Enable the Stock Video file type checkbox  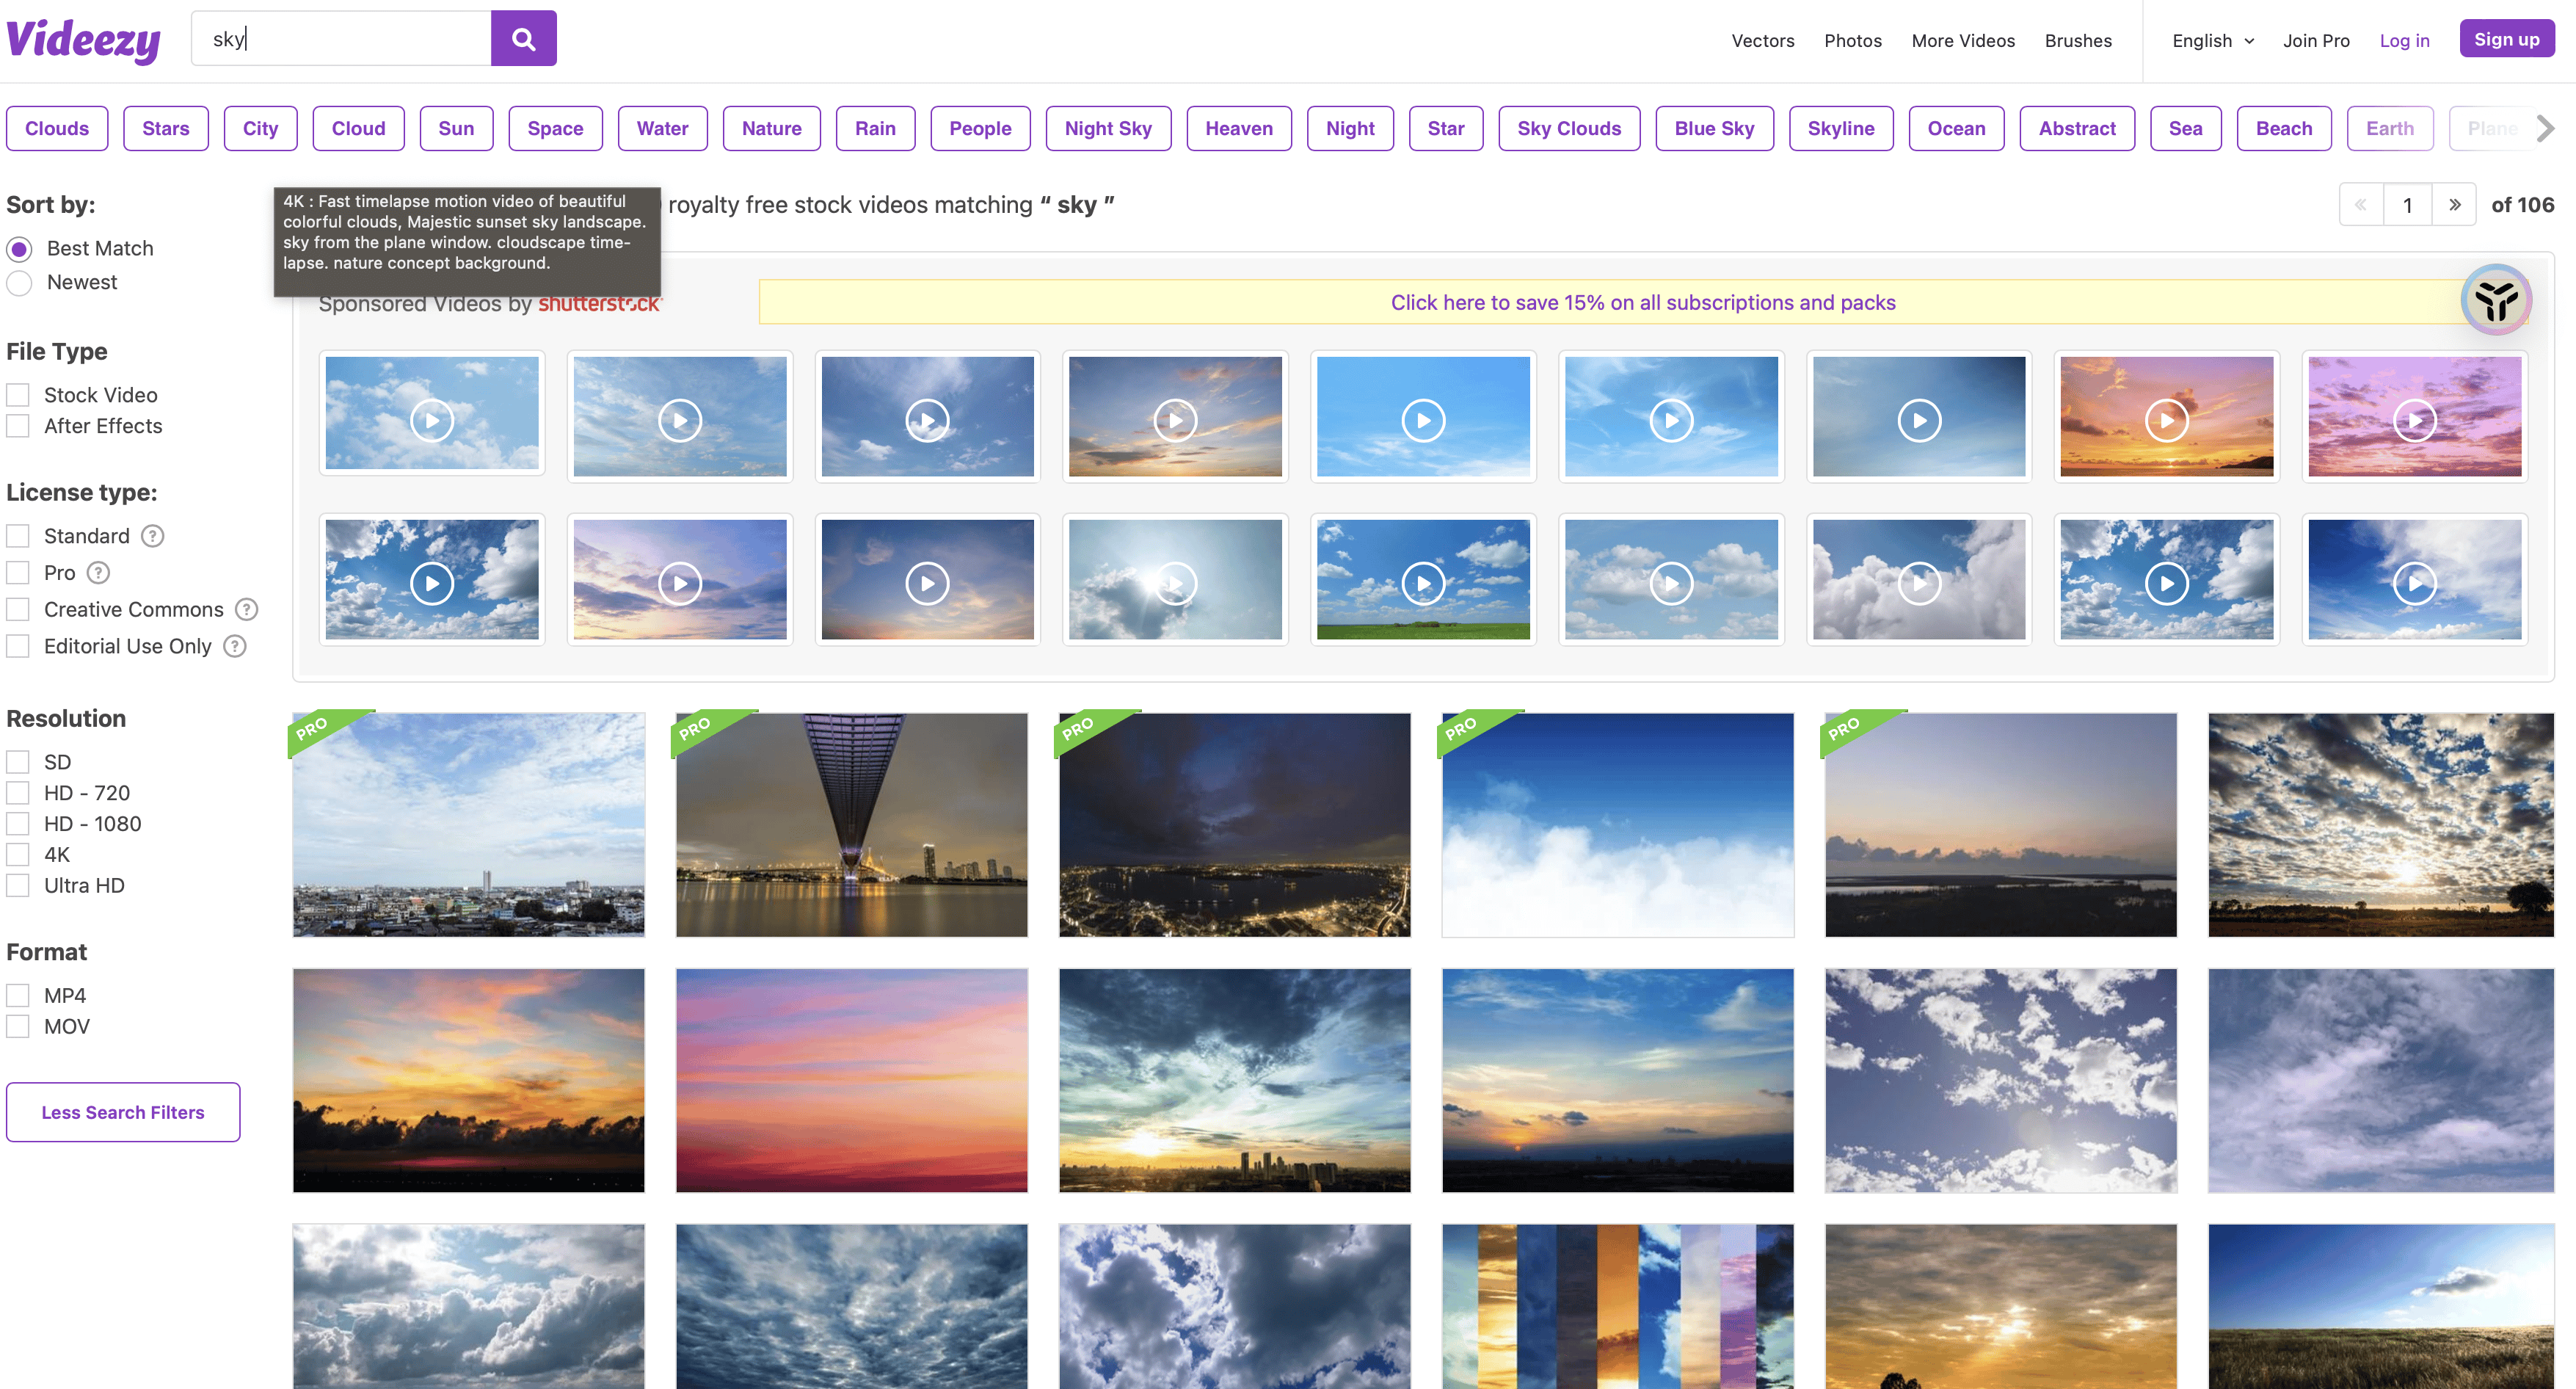pos(18,395)
